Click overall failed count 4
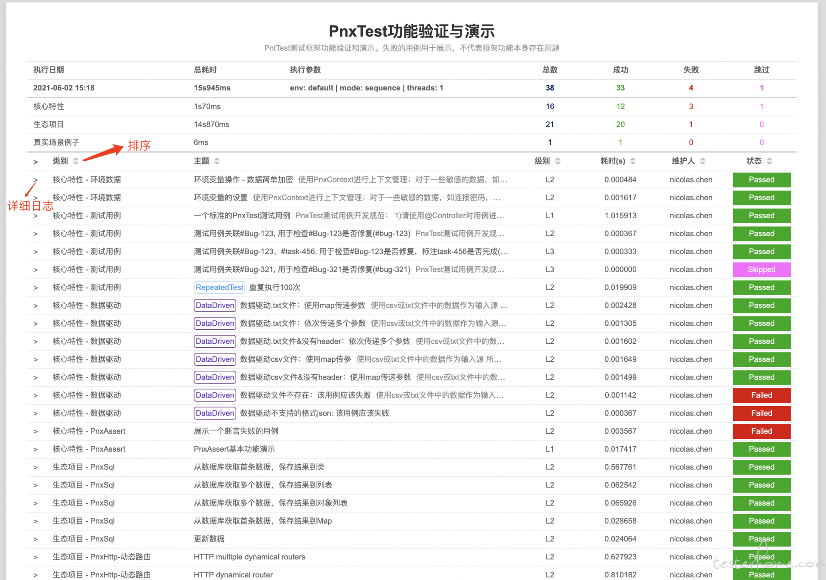826x580 pixels. click(691, 88)
